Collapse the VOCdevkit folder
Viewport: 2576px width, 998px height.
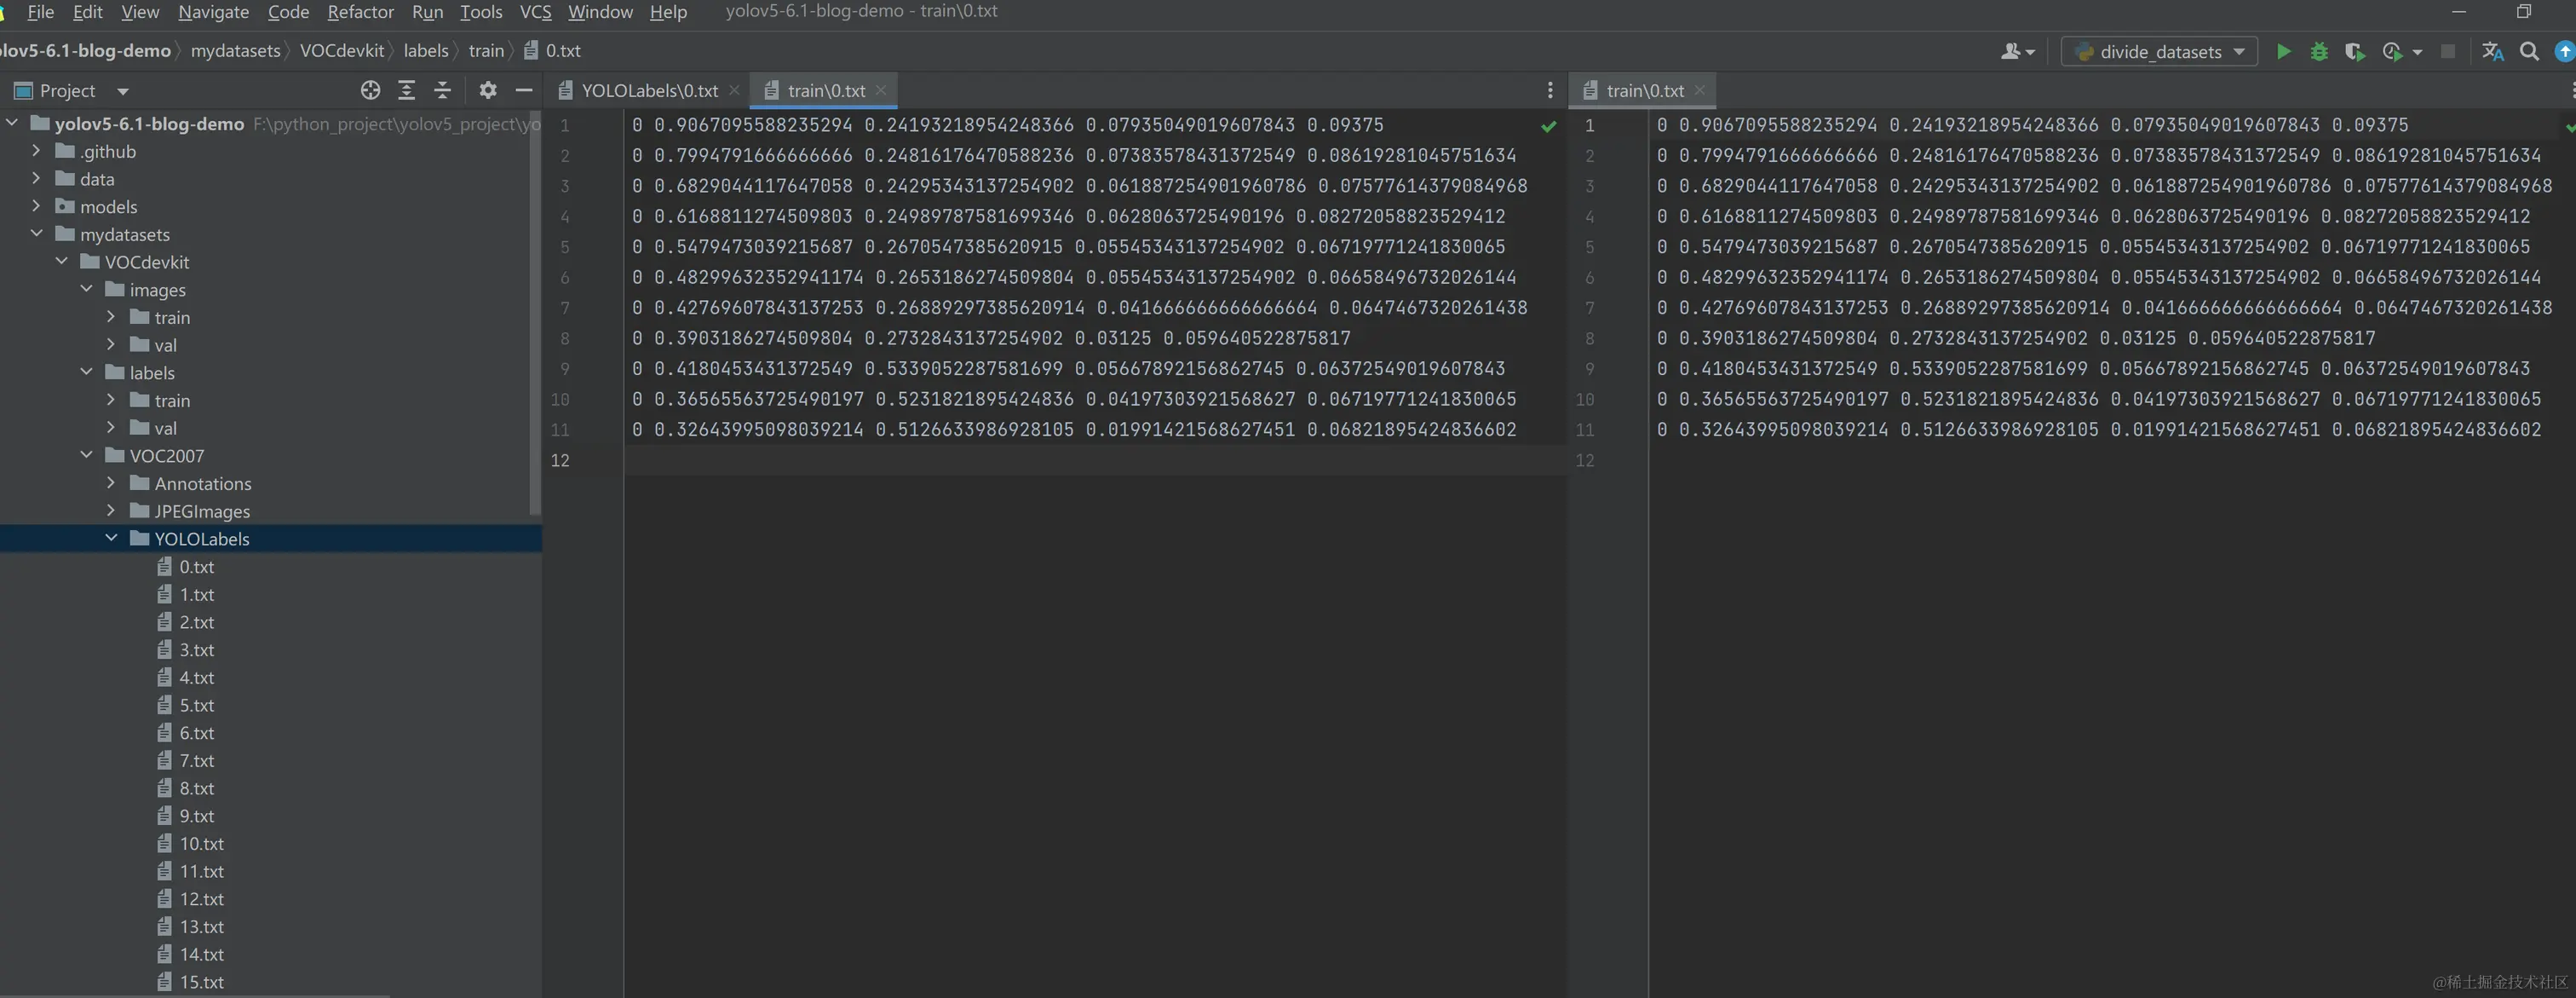[62, 262]
